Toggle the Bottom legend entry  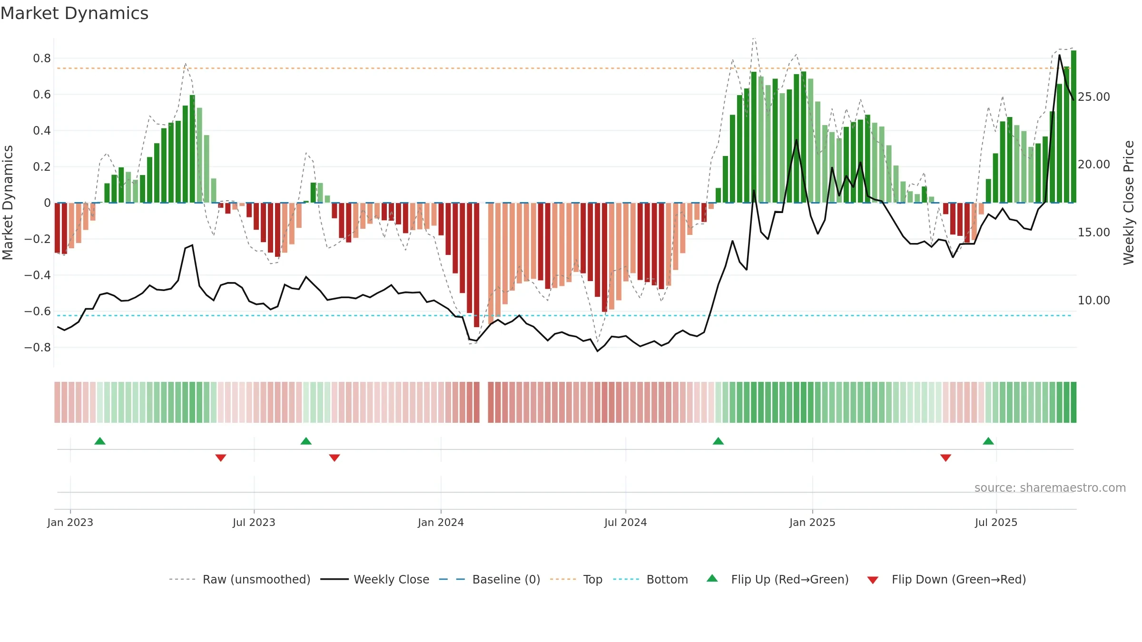point(650,579)
